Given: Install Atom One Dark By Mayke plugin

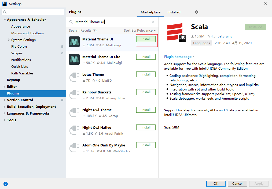Looking at the screenshot, I should tap(146, 145).
